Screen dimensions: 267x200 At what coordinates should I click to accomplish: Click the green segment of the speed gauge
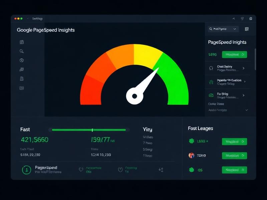[176, 82]
